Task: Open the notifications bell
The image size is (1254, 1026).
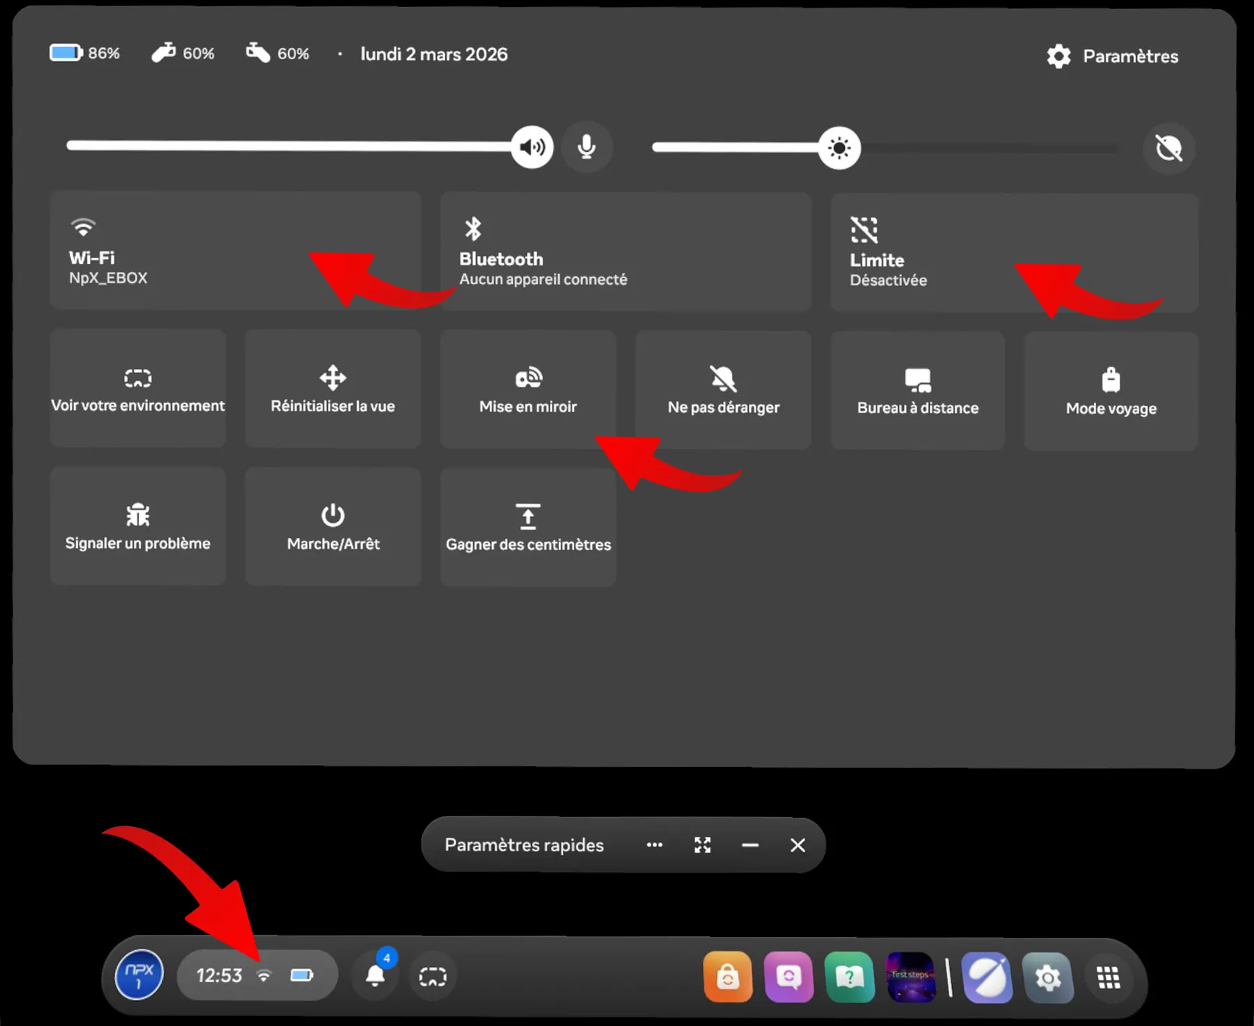Action: [376, 975]
